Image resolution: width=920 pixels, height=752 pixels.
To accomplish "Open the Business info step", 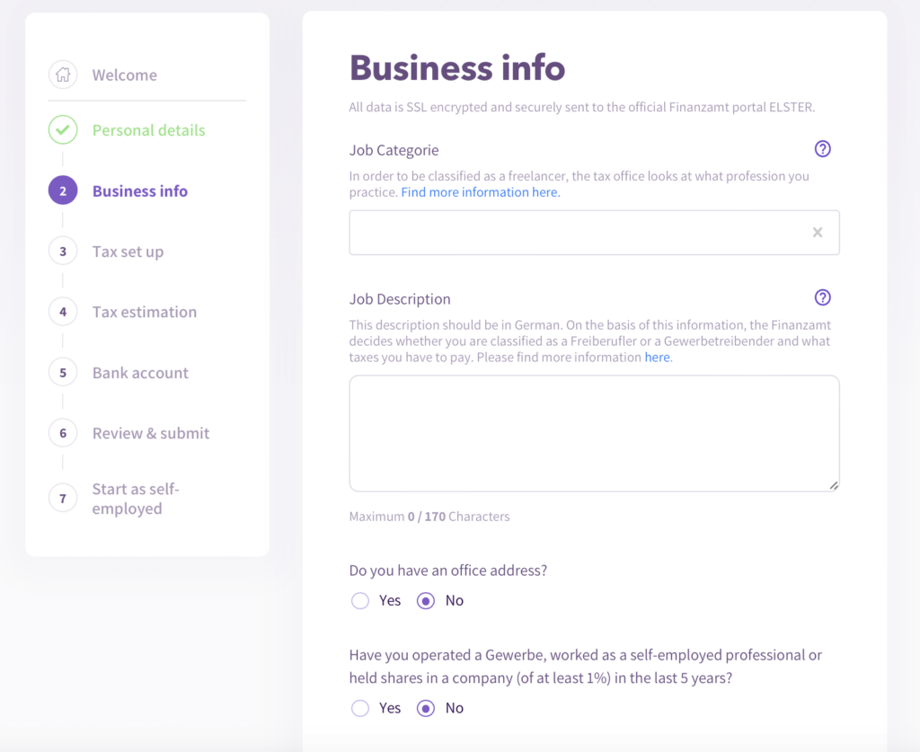I will pos(139,191).
